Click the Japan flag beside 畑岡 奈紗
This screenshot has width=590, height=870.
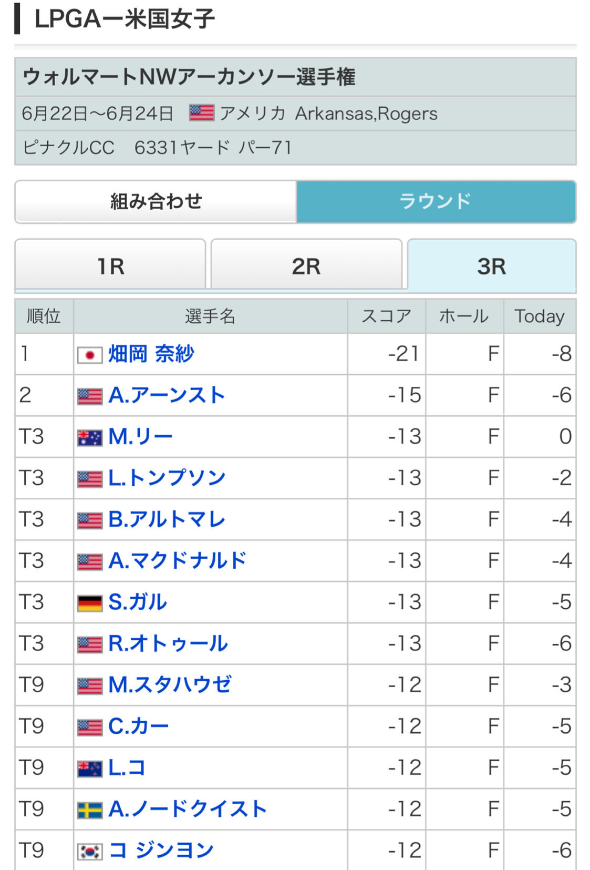[90, 355]
